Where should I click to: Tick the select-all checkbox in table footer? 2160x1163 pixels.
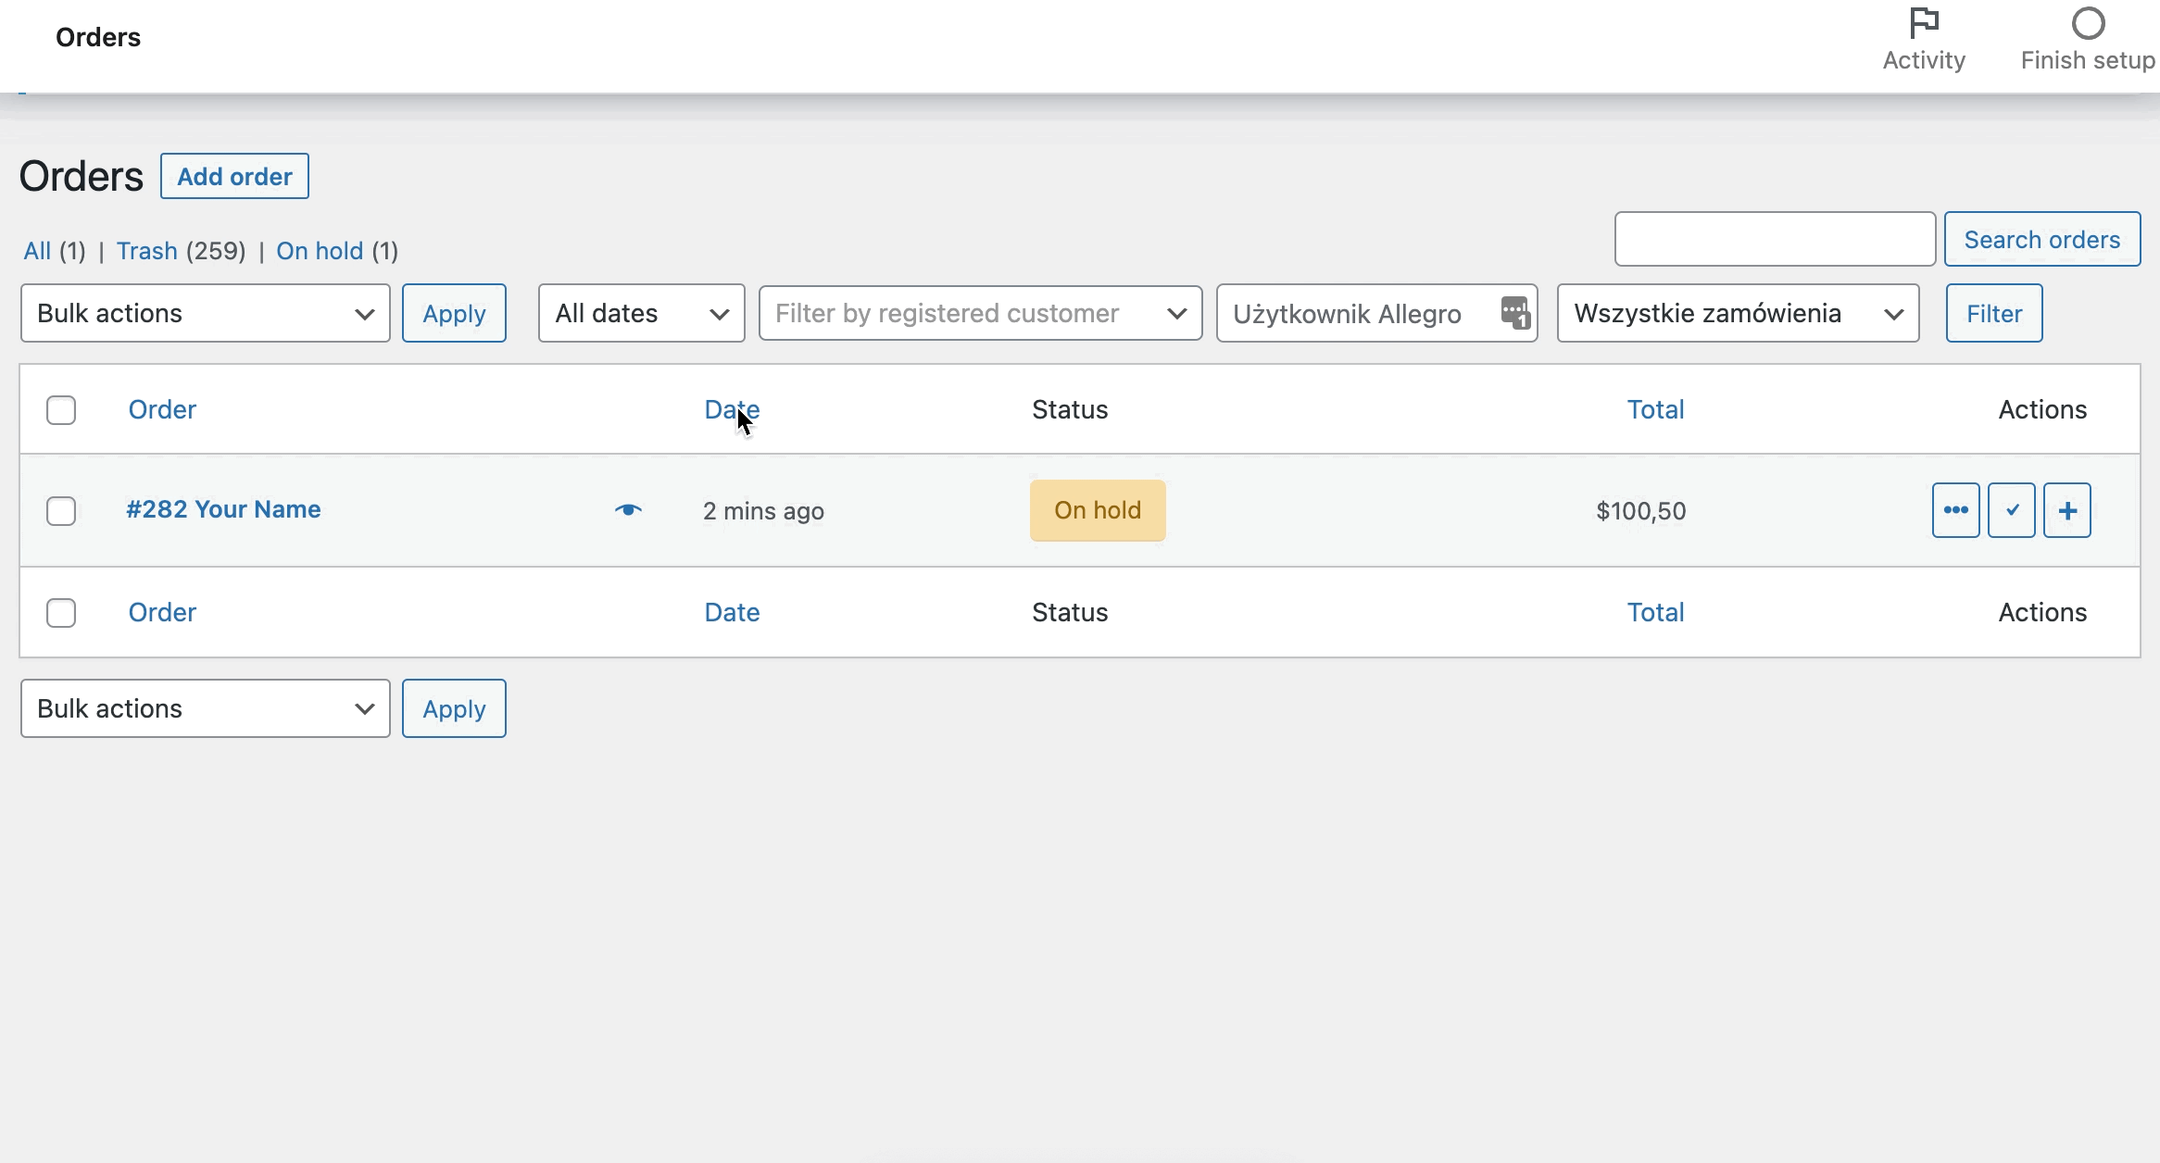click(61, 613)
